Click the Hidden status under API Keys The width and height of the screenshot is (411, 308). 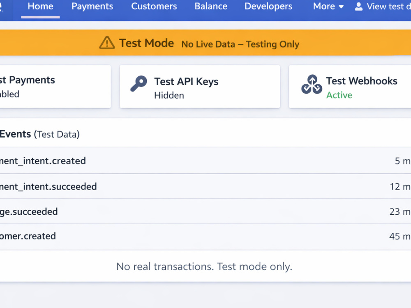(x=169, y=95)
